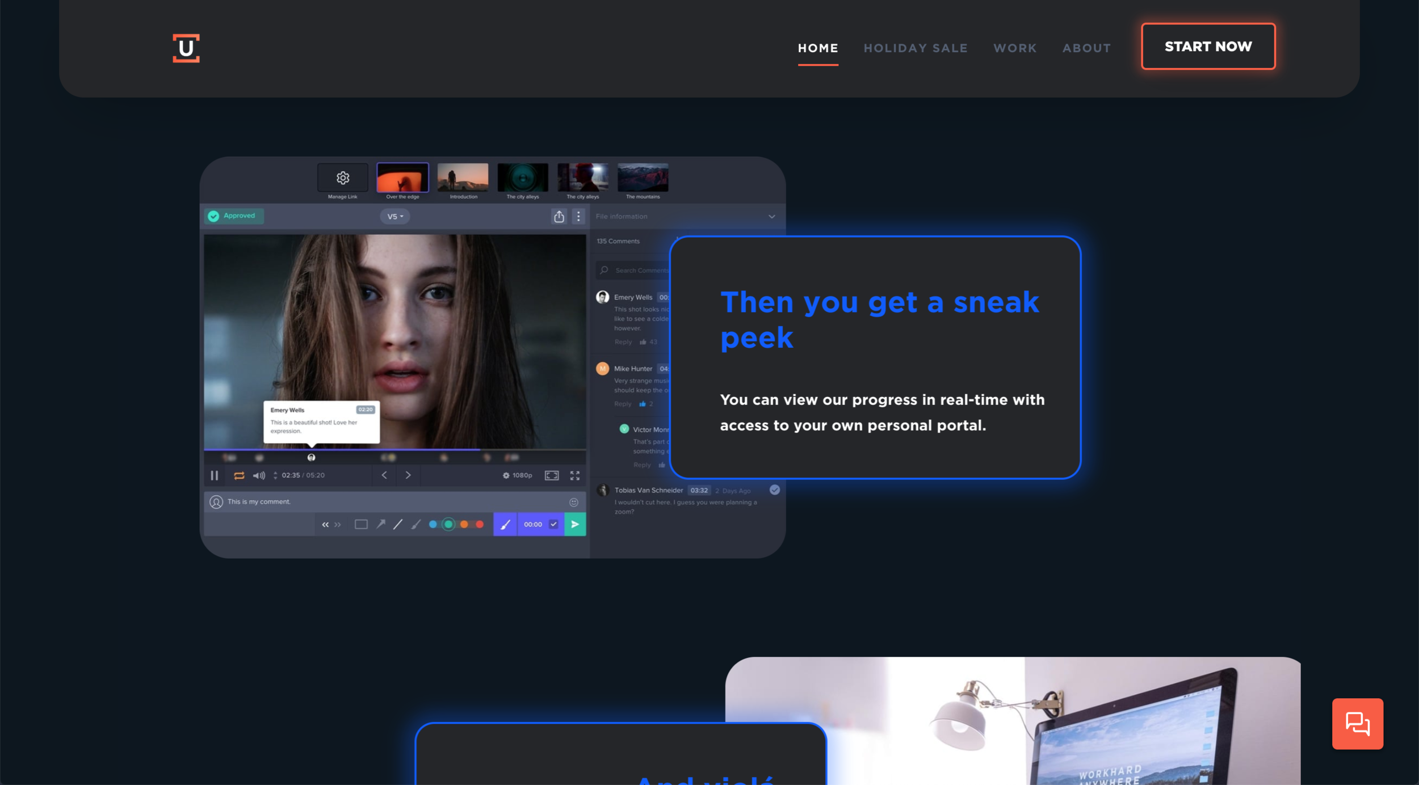Click the avatar marker on timeline
1419x785 pixels.
pyautogui.click(x=311, y=458)
